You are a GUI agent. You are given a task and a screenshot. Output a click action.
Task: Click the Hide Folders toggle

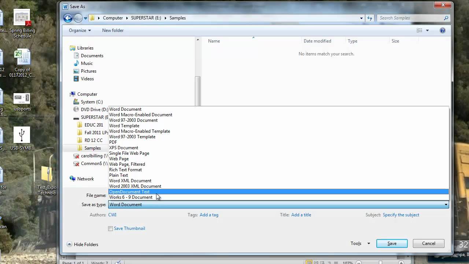tap(82, 245)
